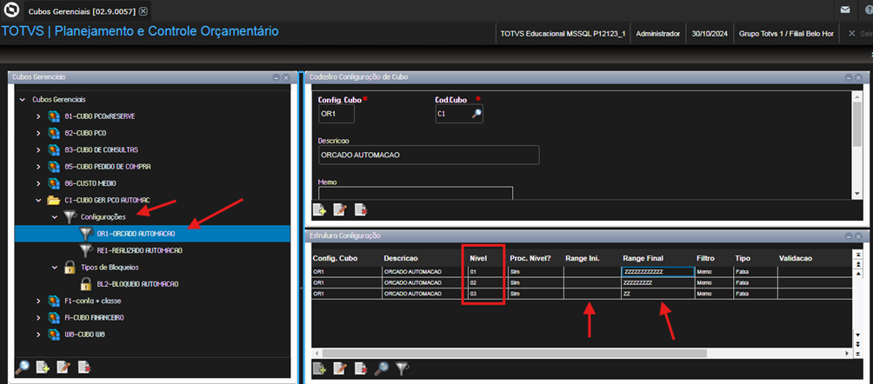Click cube icon of 02-CUBO PCO

pos(54,133)
